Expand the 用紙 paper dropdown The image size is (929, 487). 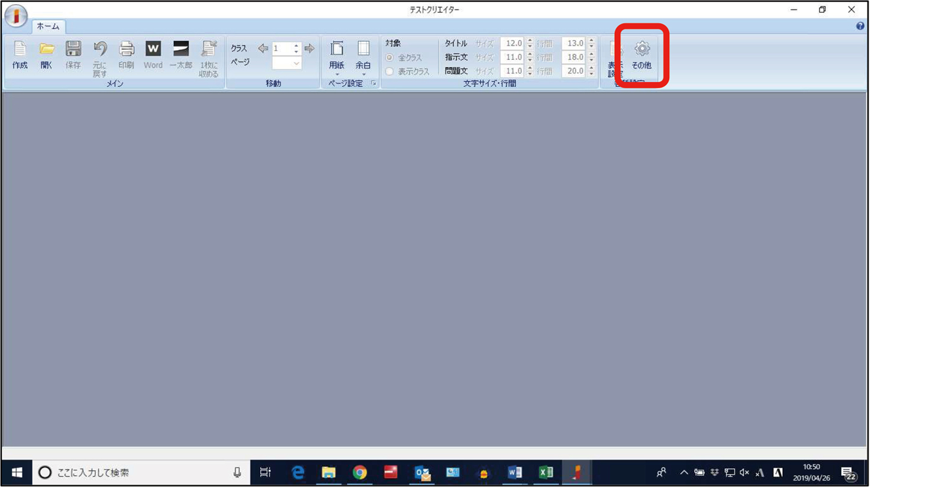click(337, 56)
